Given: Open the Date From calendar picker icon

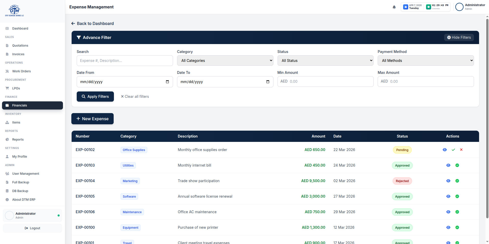Looking at the screenshot, I should [x=167, y=82].
